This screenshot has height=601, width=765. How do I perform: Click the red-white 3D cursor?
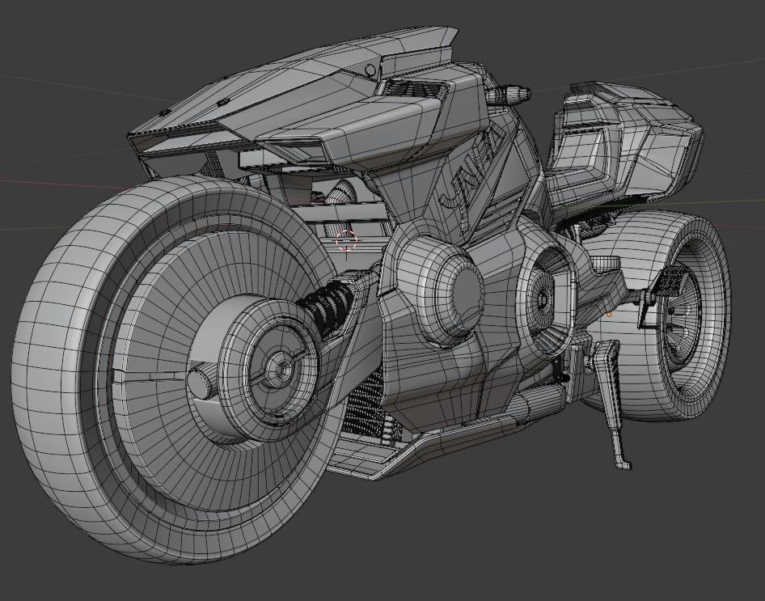point(347,240)
